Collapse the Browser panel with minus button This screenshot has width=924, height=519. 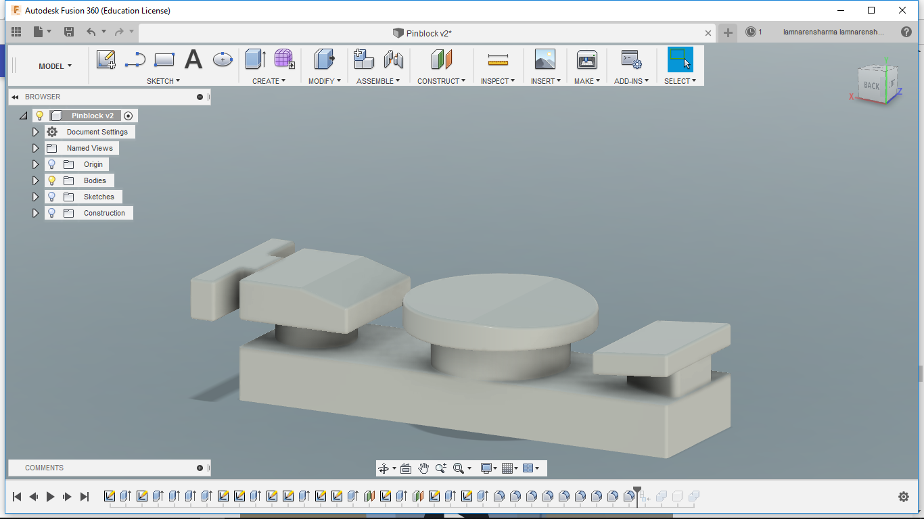[200, 97]
